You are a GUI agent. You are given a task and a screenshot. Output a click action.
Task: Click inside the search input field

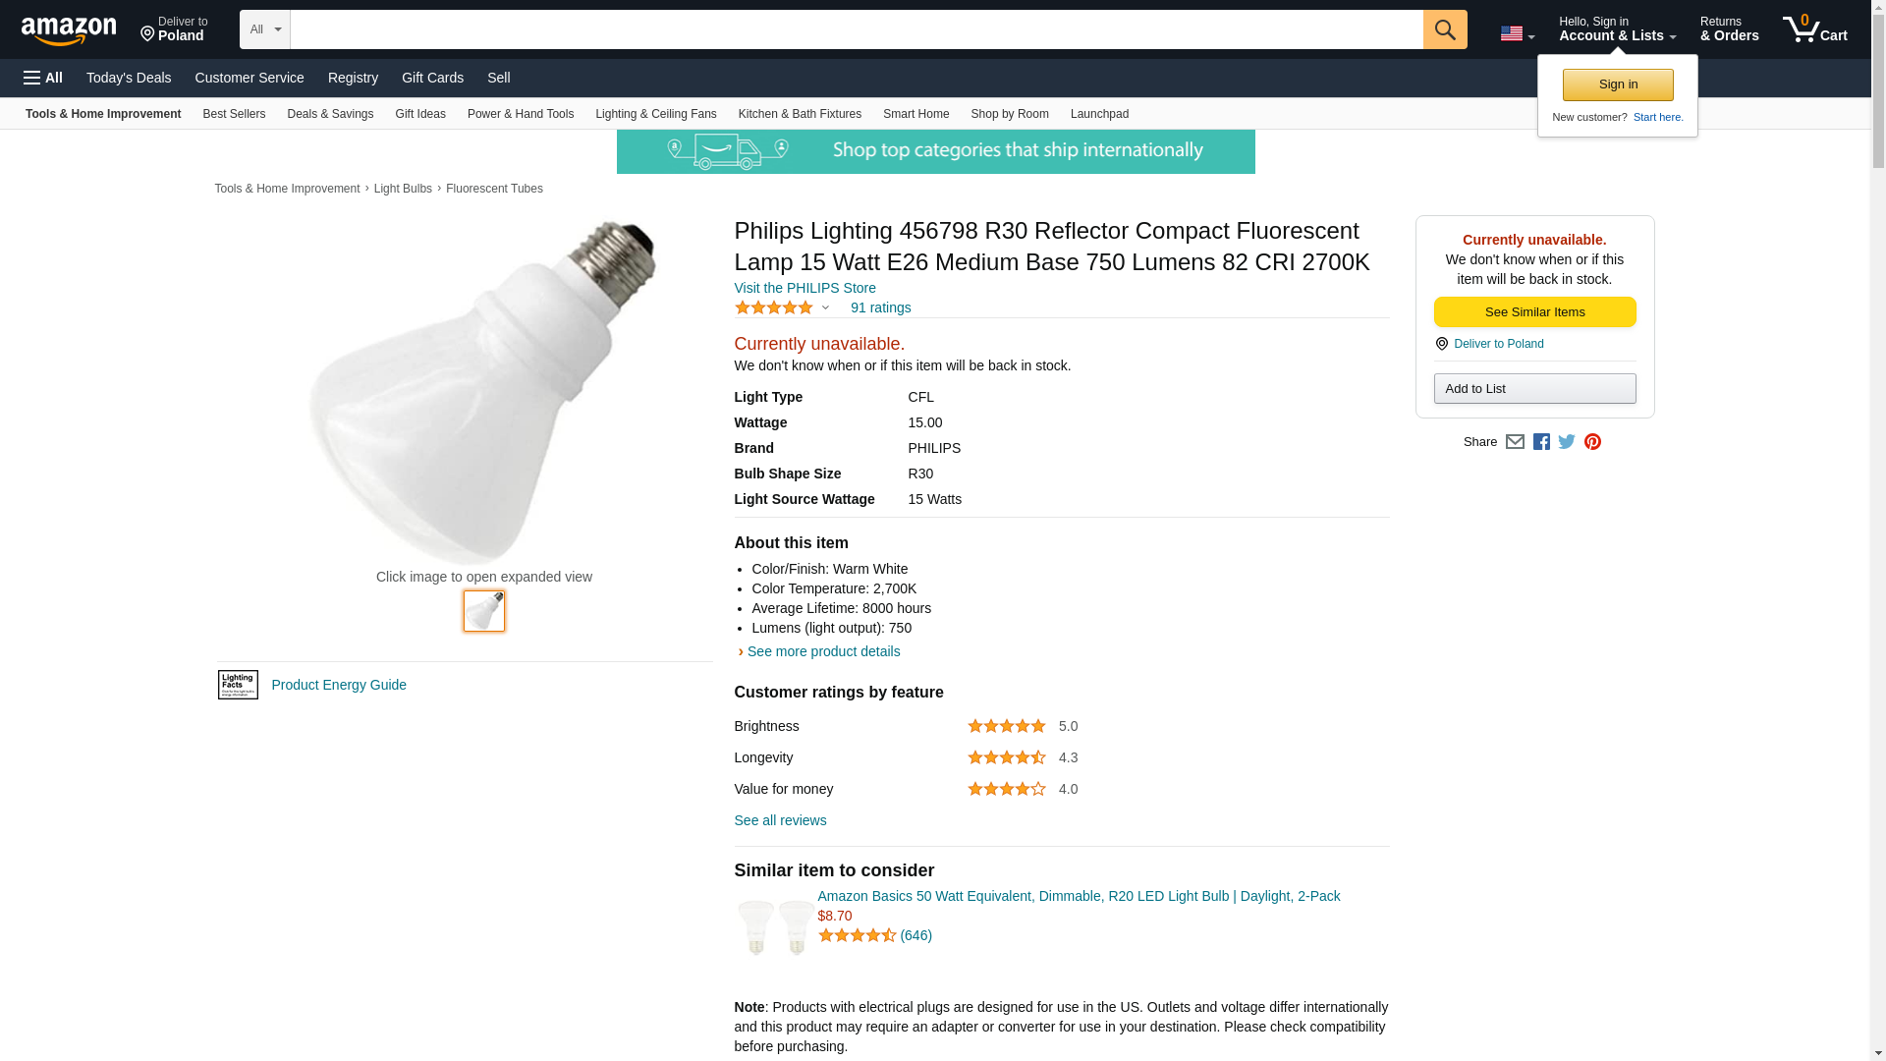point(856,29)
